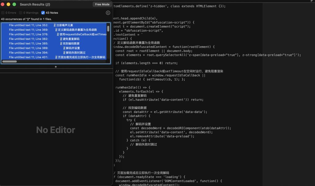Minimize the Search Results window

pyautogui.click(x=8, y=4)
